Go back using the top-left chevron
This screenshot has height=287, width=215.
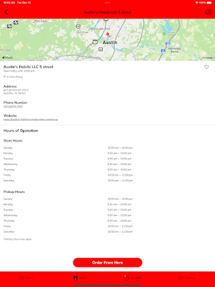6,12
